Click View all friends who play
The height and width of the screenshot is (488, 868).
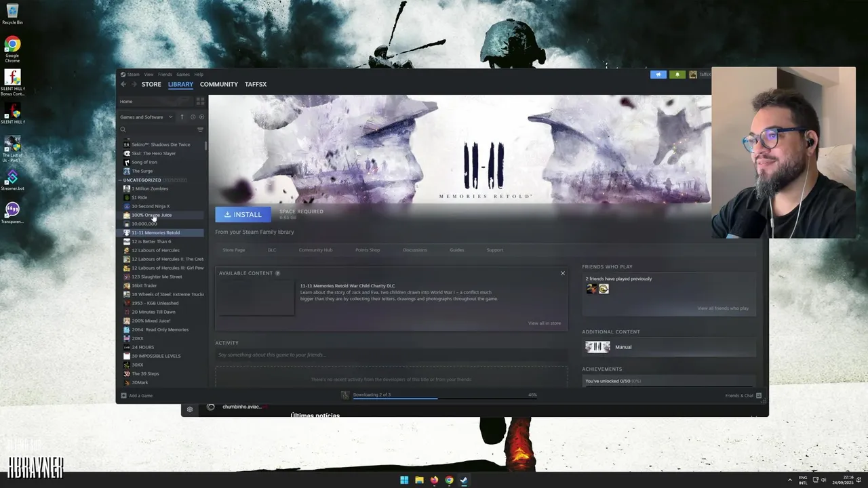click(x=723, y=308)
